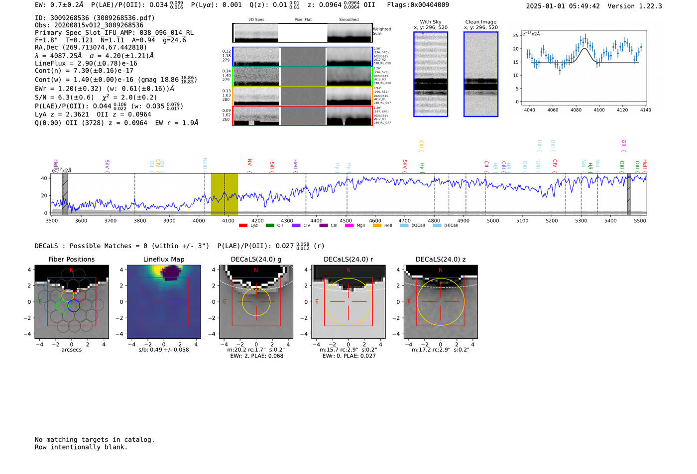
Task: Select the HeII orange legend swatch
Action: [x=377, y=226]
